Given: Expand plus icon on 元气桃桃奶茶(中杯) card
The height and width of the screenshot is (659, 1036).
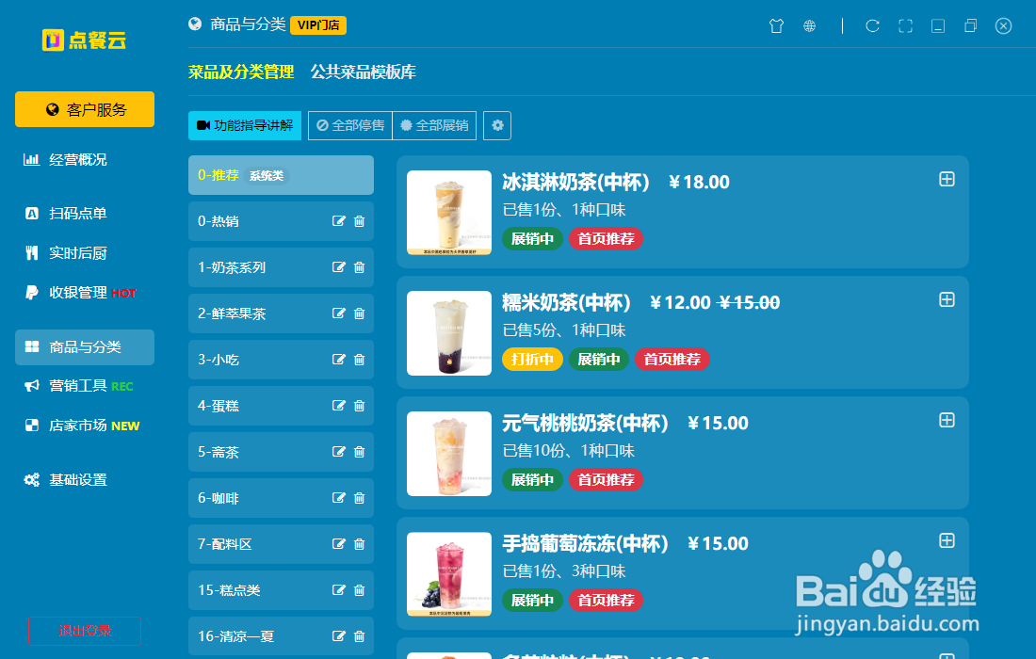Looking at the screenshot, I should (947, 421).
